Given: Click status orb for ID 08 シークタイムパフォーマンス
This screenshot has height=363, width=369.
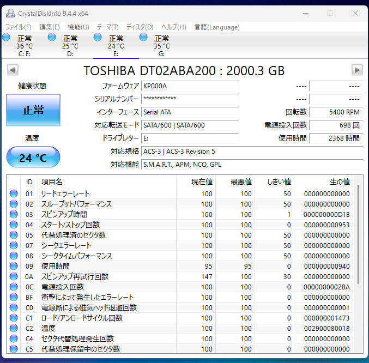Looking at the screenshot, I should pos(14,256).
